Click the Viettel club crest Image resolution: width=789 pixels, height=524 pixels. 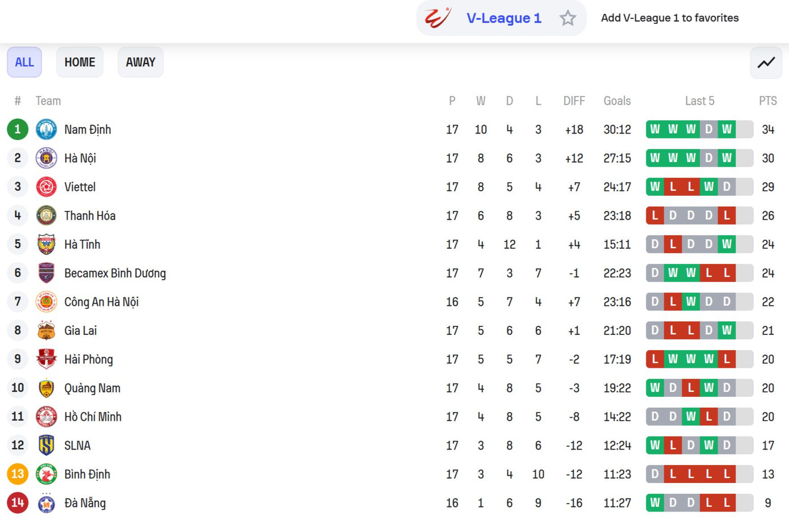tap(46, 187)
